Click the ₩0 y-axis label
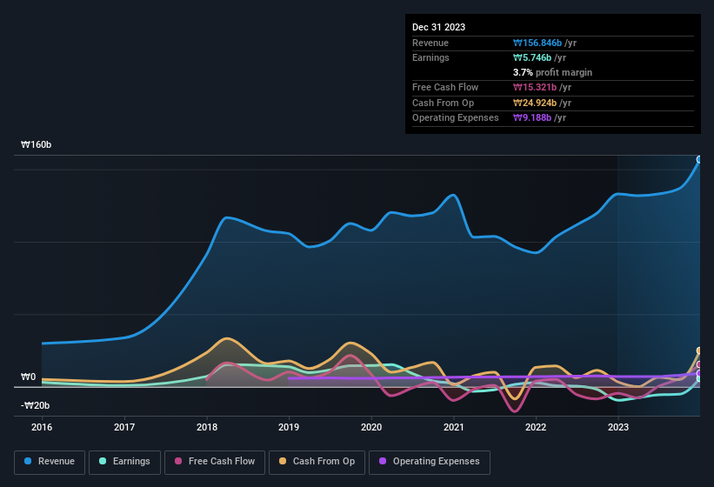Viewport: 714px width, 487px height. point(28,377)
